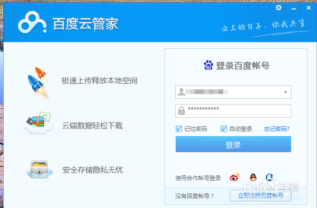Click the lock icon in the password field

(181, 111)
